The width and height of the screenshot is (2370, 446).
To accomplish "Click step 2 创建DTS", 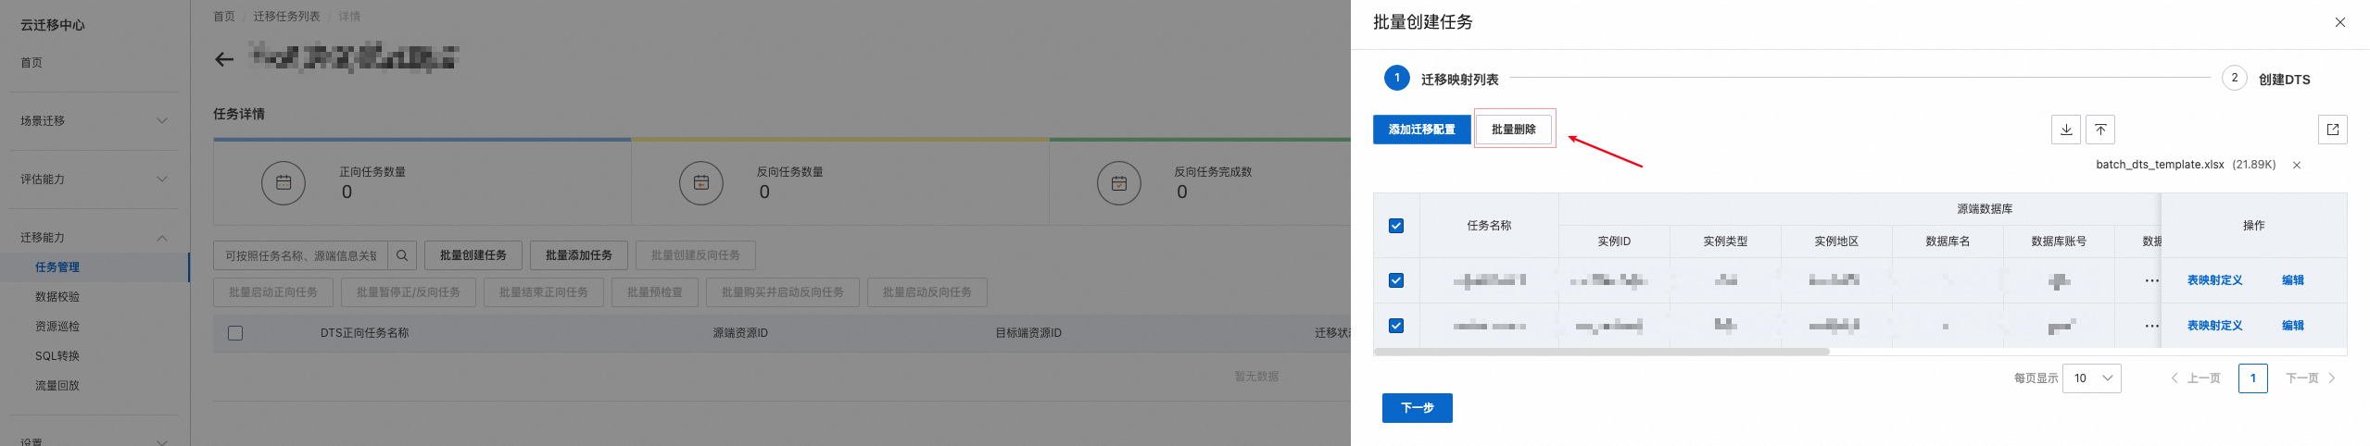I will pos(2266,79).
